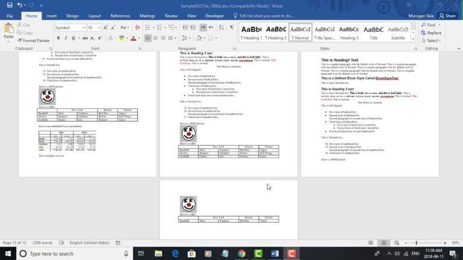Toggle left alignment of the paragraph
463x260 pixels.
148,38
